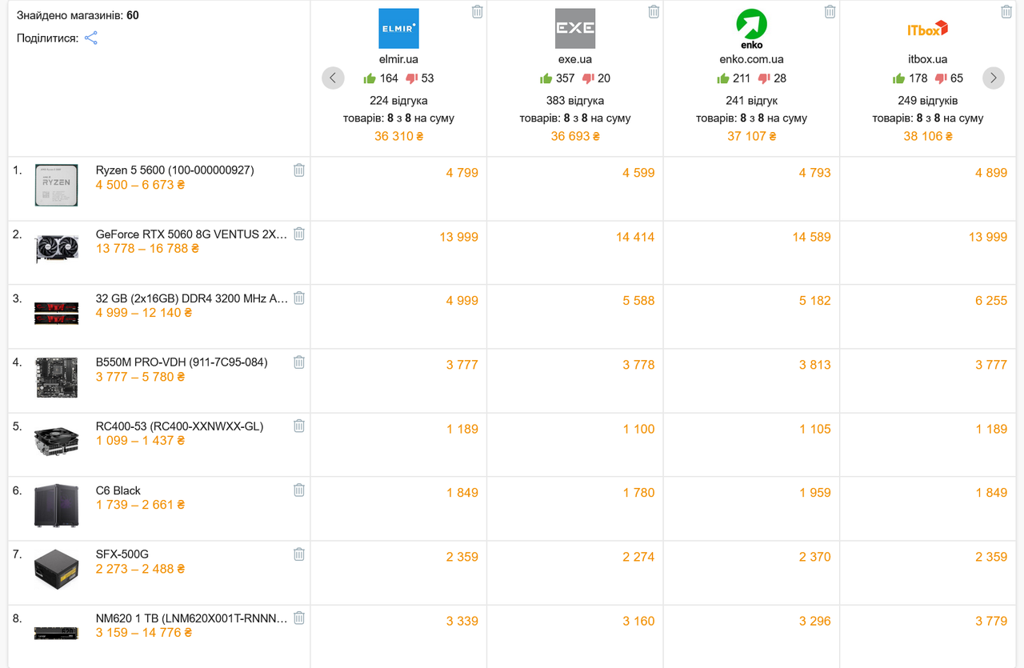Viewport: 1024px width, 668px height.
Task: Open RC400-53 cooler product title
Action: coord(179,426)
